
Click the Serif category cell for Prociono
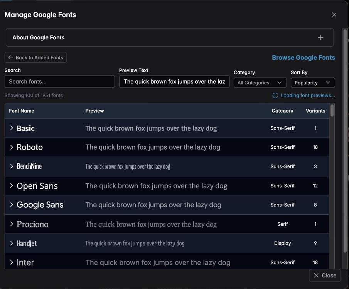tap(282, 224)
